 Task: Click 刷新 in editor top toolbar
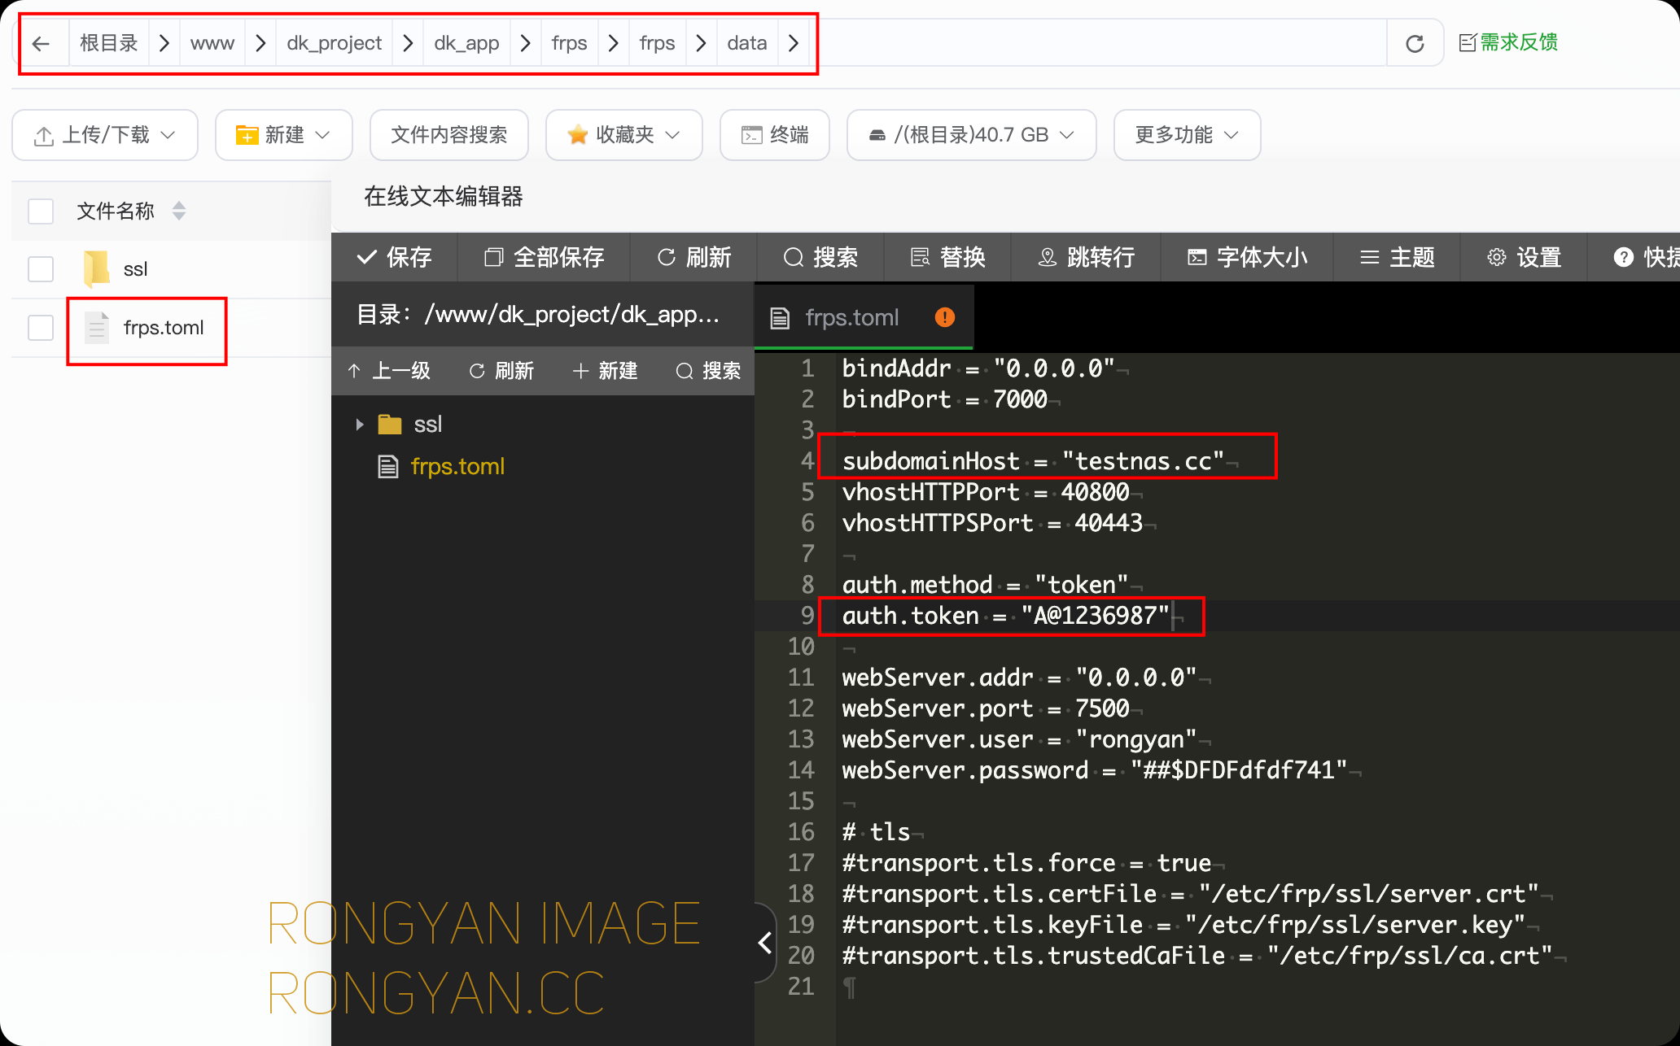click(x=694, y=258)
